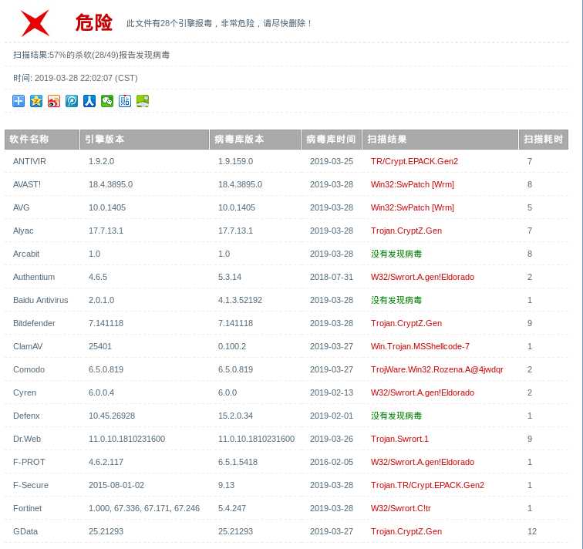
Task: Share to QZone via yellow star icon
Action: pos(36,101)
